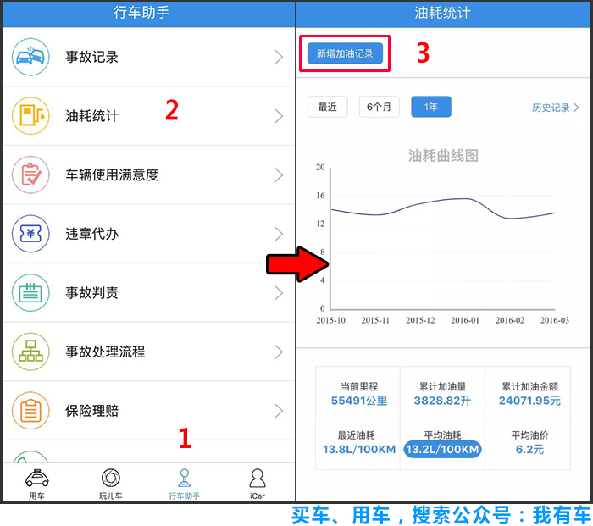Click the 油耗曲线图 chart title
Screen dimensions: 593x526
point(443,155)
